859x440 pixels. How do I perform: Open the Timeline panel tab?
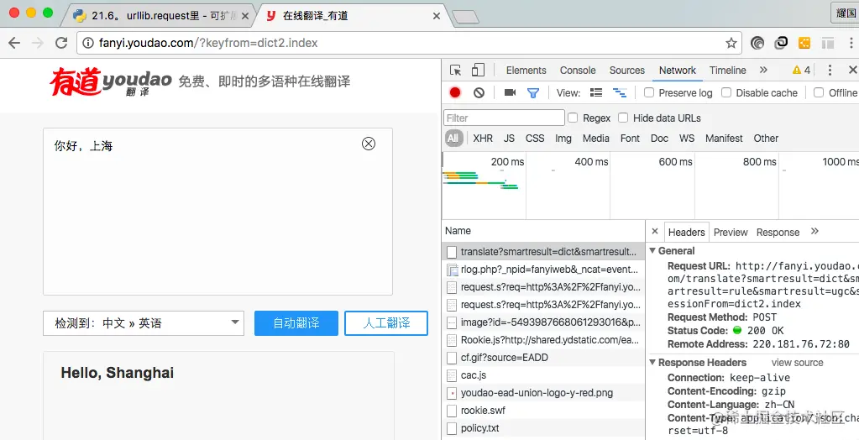[x=727, y=71]
